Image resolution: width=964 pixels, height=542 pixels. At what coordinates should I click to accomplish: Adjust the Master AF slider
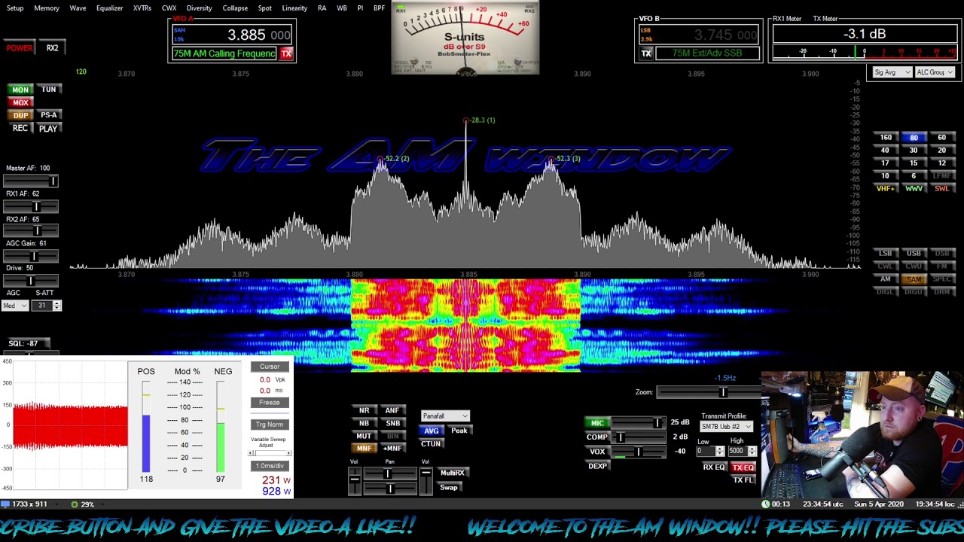click(31, 181)
